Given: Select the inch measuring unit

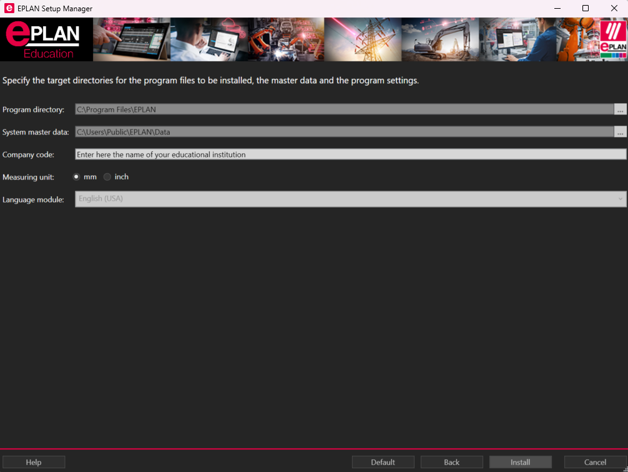Looking at the screenshot, I should 107,176.
